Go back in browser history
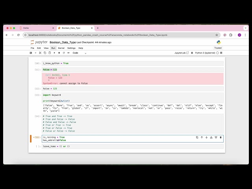252x189 pixels. click(7, 35)
